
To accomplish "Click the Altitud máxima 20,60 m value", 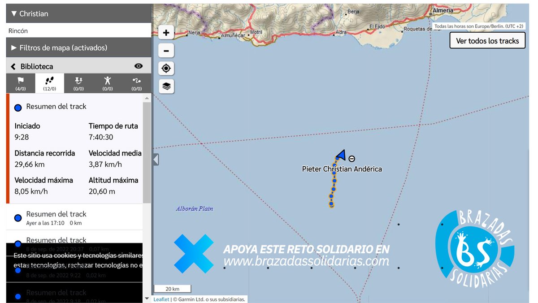I will (x=102, y=191).
